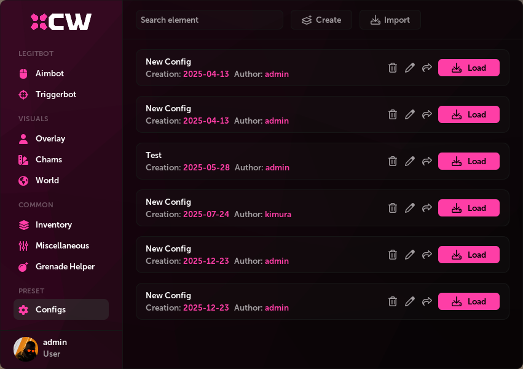Create a new config with the Create button
Viewport: 523px width, 369px height.
(x=321, y=20)
